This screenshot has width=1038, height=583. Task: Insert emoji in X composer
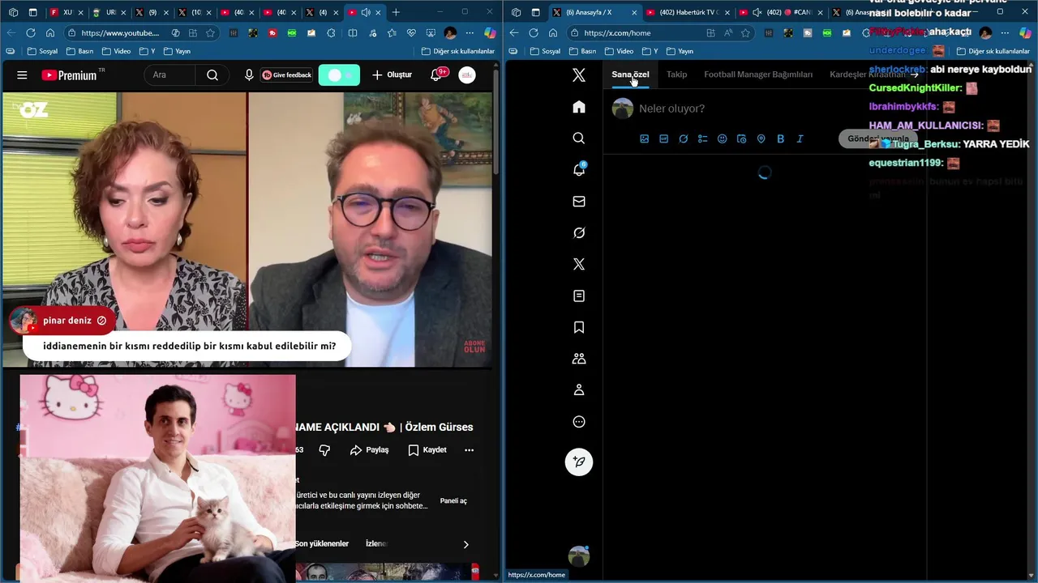click(723, 139)
